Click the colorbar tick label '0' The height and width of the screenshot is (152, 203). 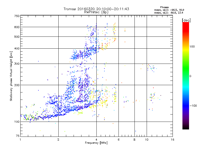click(x=190, y=76)
